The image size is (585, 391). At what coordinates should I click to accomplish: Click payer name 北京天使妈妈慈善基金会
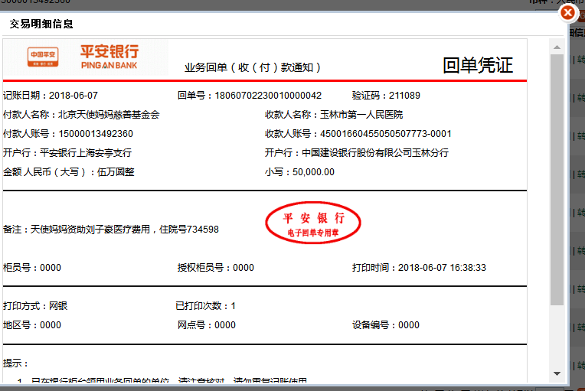click(109, 115)
